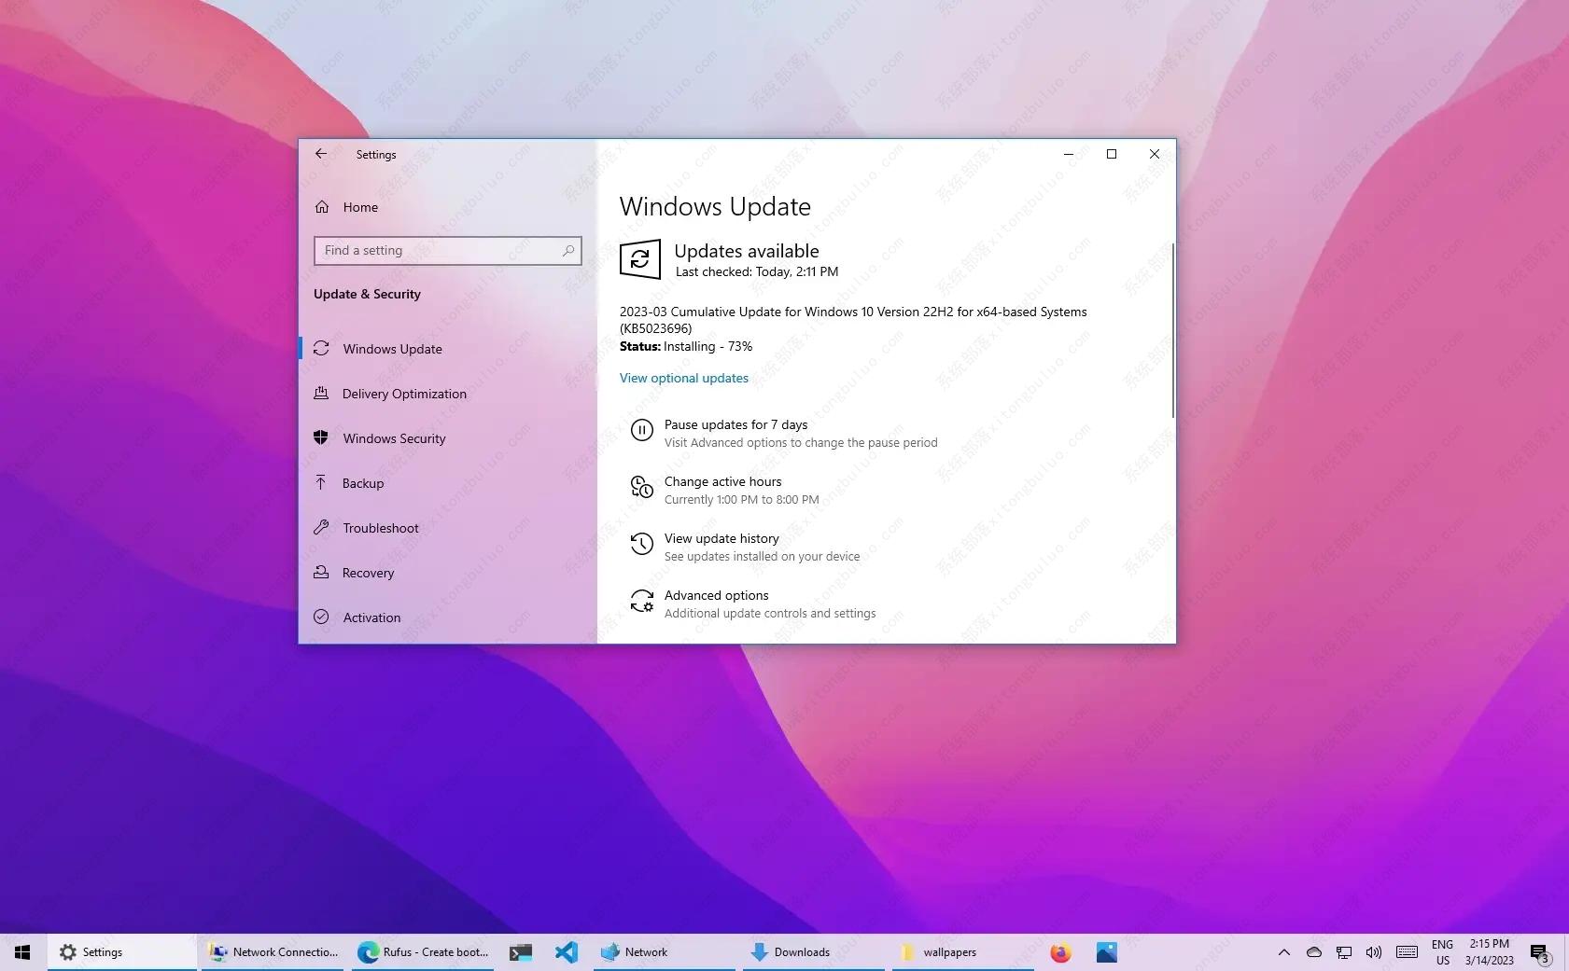Expand the hidden system tray icons chevron

click(1283, 951)
